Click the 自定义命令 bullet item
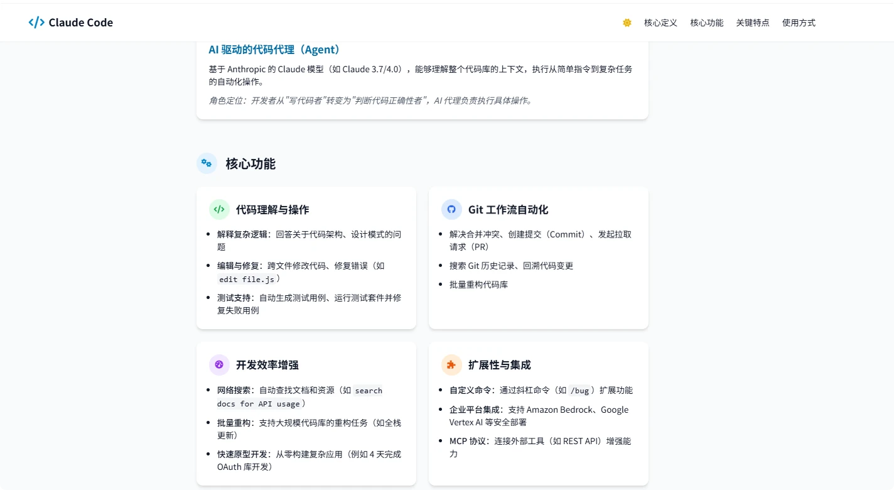Viewport: 894px width, 490px height. tap(541, 390)
